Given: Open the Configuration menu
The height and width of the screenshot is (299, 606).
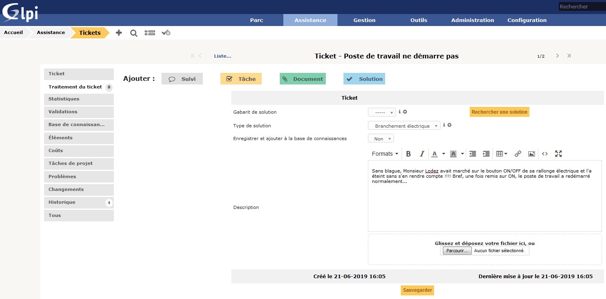Looking at the screenshot, I should coord(527,20).
